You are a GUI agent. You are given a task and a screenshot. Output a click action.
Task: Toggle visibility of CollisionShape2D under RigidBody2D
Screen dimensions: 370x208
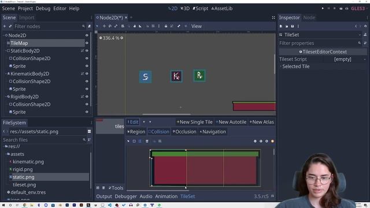87,104
